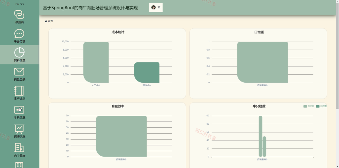Select the 饲料信息 pie chart icon
This screenshot has height=168, width=339.
click(19, 53)
